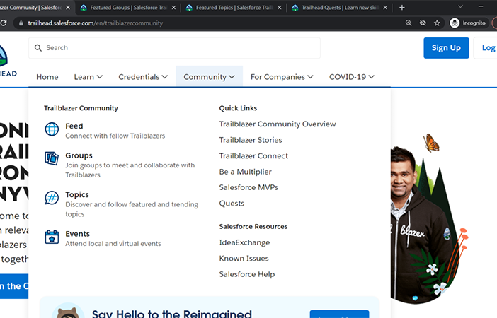The width and height of the screenshot is (497, 318).
Task: Open Trailblazer Stories link
Action: tap(251, 140)
